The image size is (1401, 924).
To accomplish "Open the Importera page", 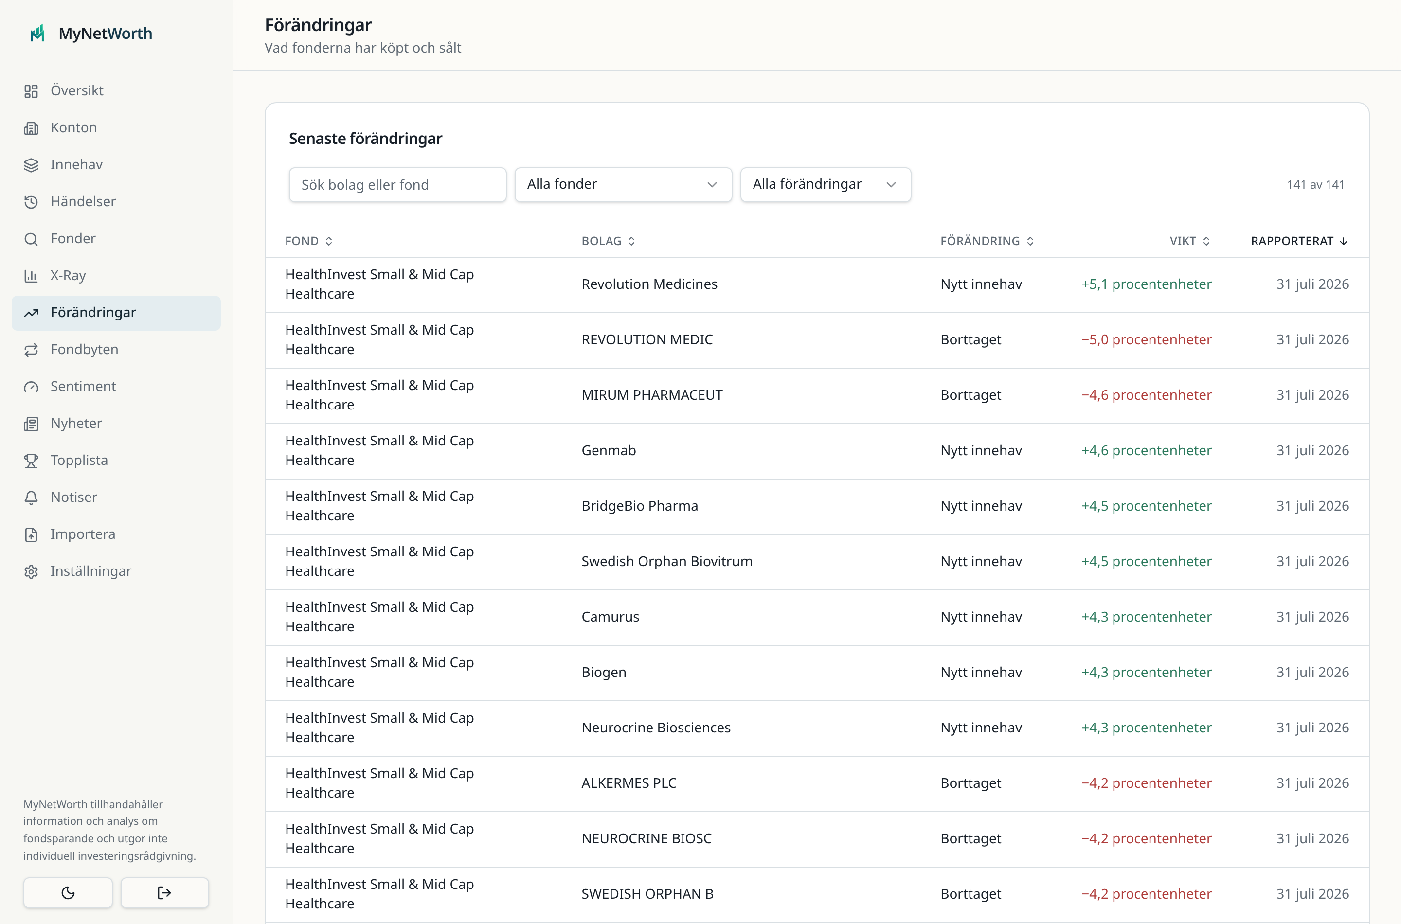I will pos(116,534).
